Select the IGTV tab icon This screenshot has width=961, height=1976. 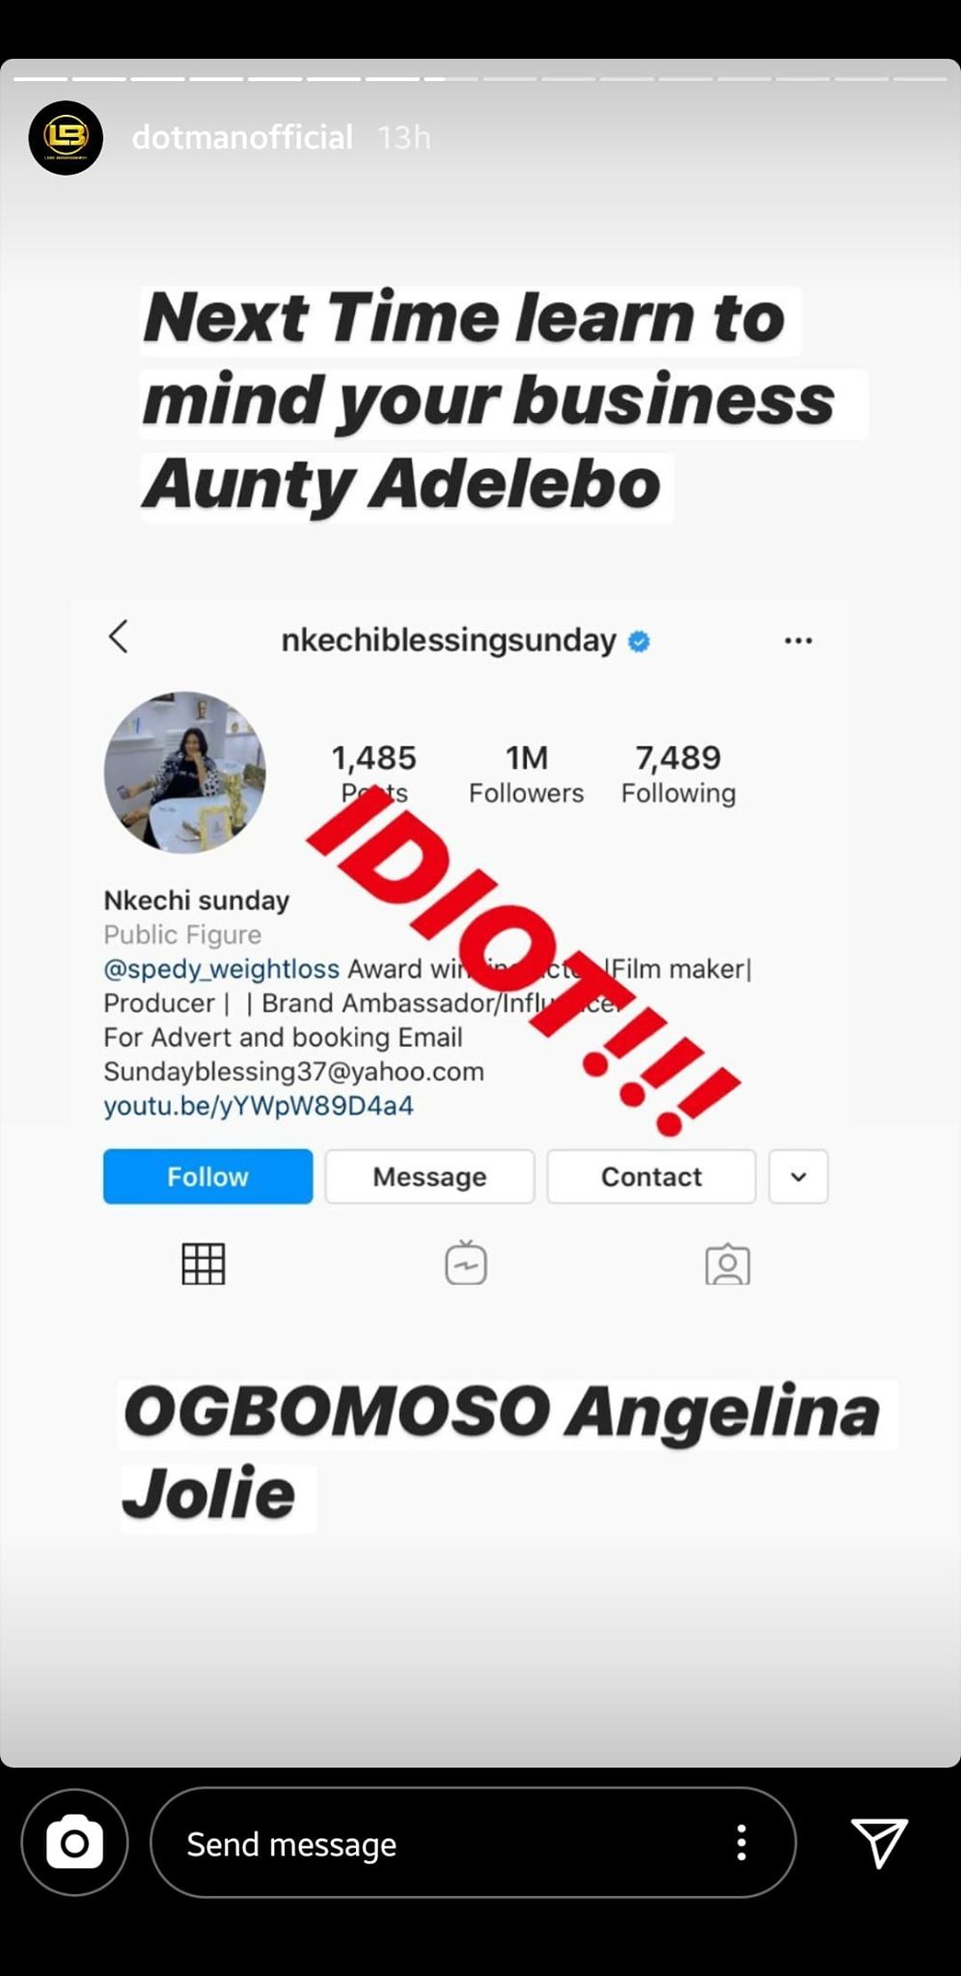point(466,1263)
